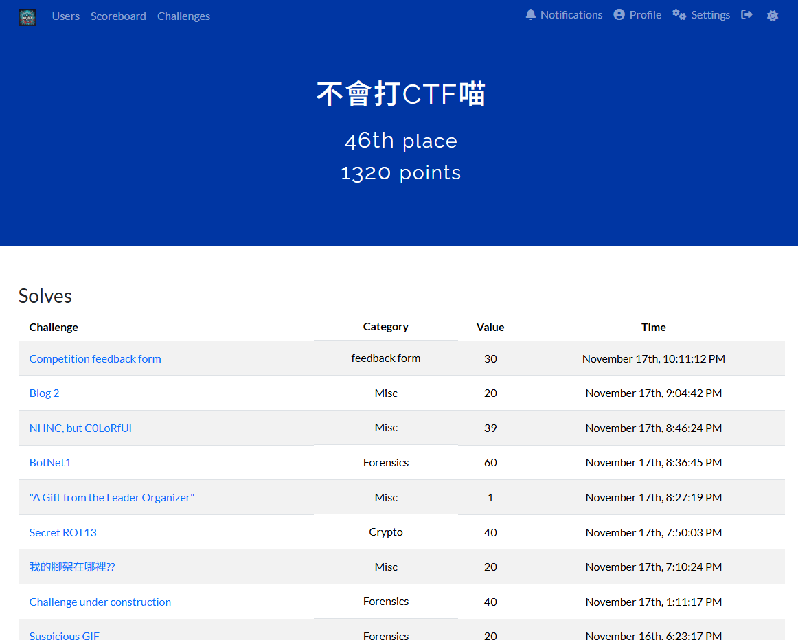Click the Secret ROT13 row value 40
Image resolution: width=798 pixels, height=640 pixels.
tap(490, 533)
